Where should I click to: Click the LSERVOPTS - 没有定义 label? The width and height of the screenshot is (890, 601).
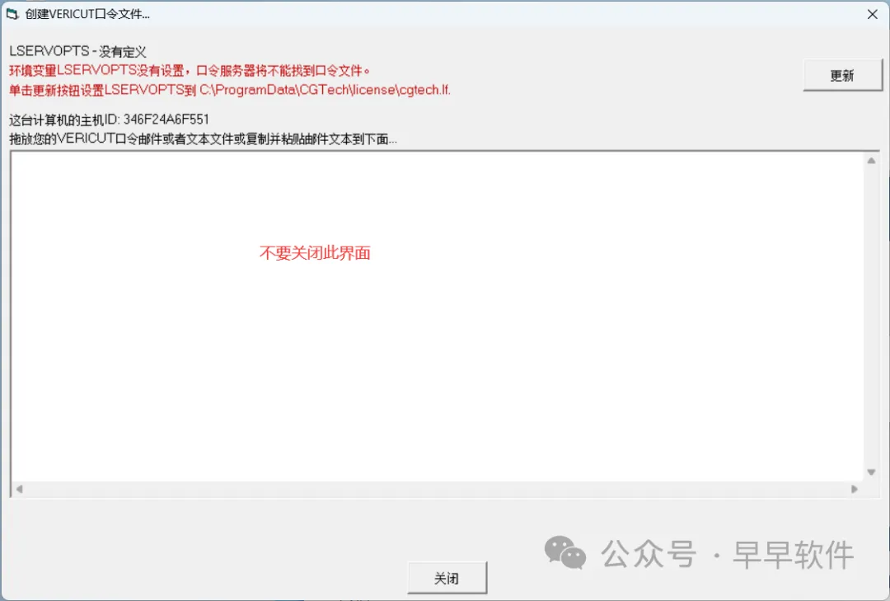point(77,52)
